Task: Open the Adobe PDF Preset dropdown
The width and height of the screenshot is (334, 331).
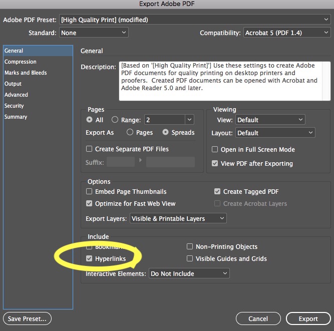Action: (x=195, y=20)
